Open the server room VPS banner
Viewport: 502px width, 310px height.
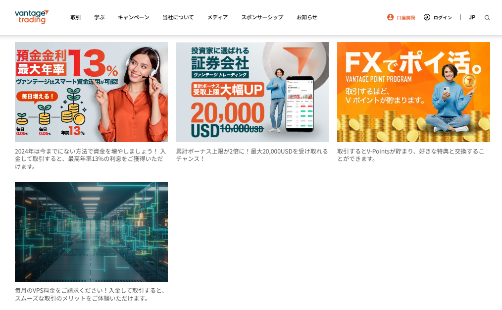coord(91,232)
